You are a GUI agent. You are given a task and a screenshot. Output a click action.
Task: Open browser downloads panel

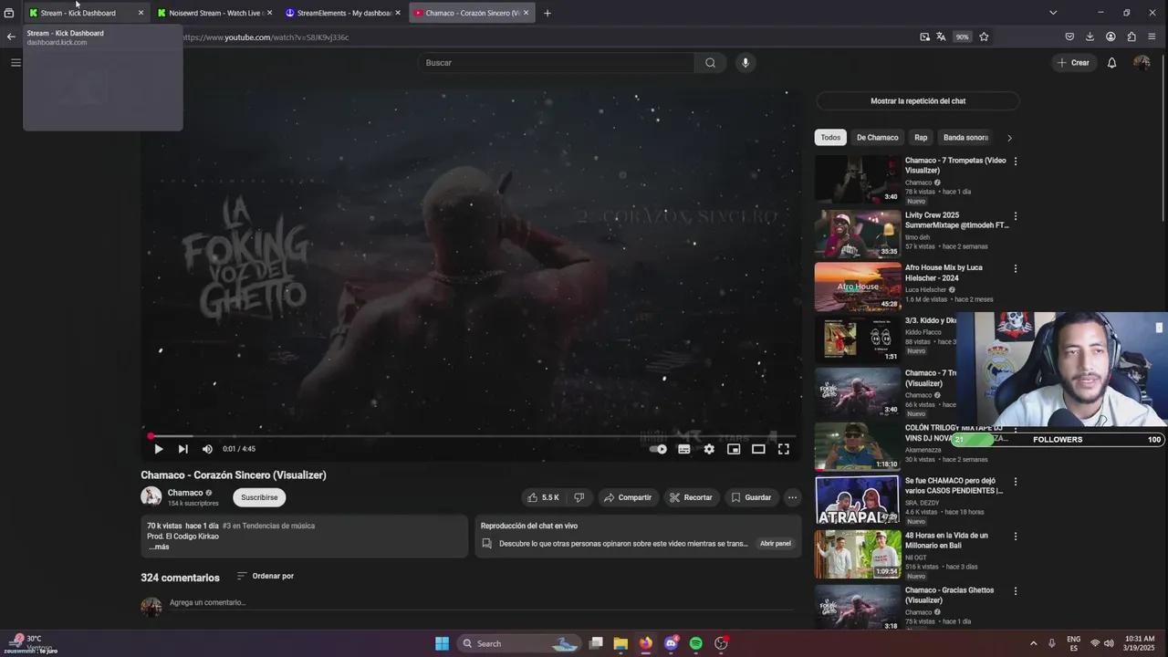tap(1090, 37)
